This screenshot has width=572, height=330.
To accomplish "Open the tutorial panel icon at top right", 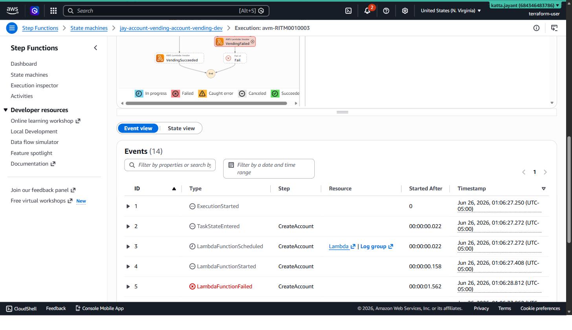I will point(554,28).
